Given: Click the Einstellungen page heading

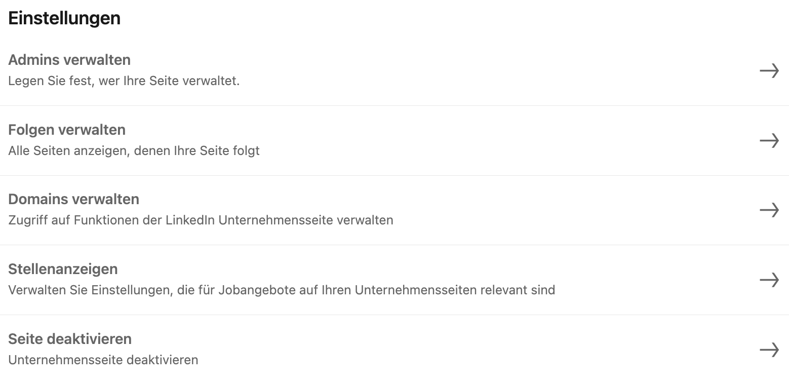Looking at the screenshot, I should coord(64,18).
